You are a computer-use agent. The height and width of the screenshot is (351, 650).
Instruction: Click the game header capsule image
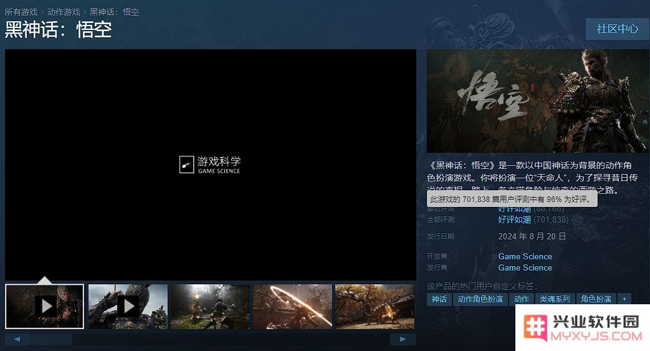point(538,101)
